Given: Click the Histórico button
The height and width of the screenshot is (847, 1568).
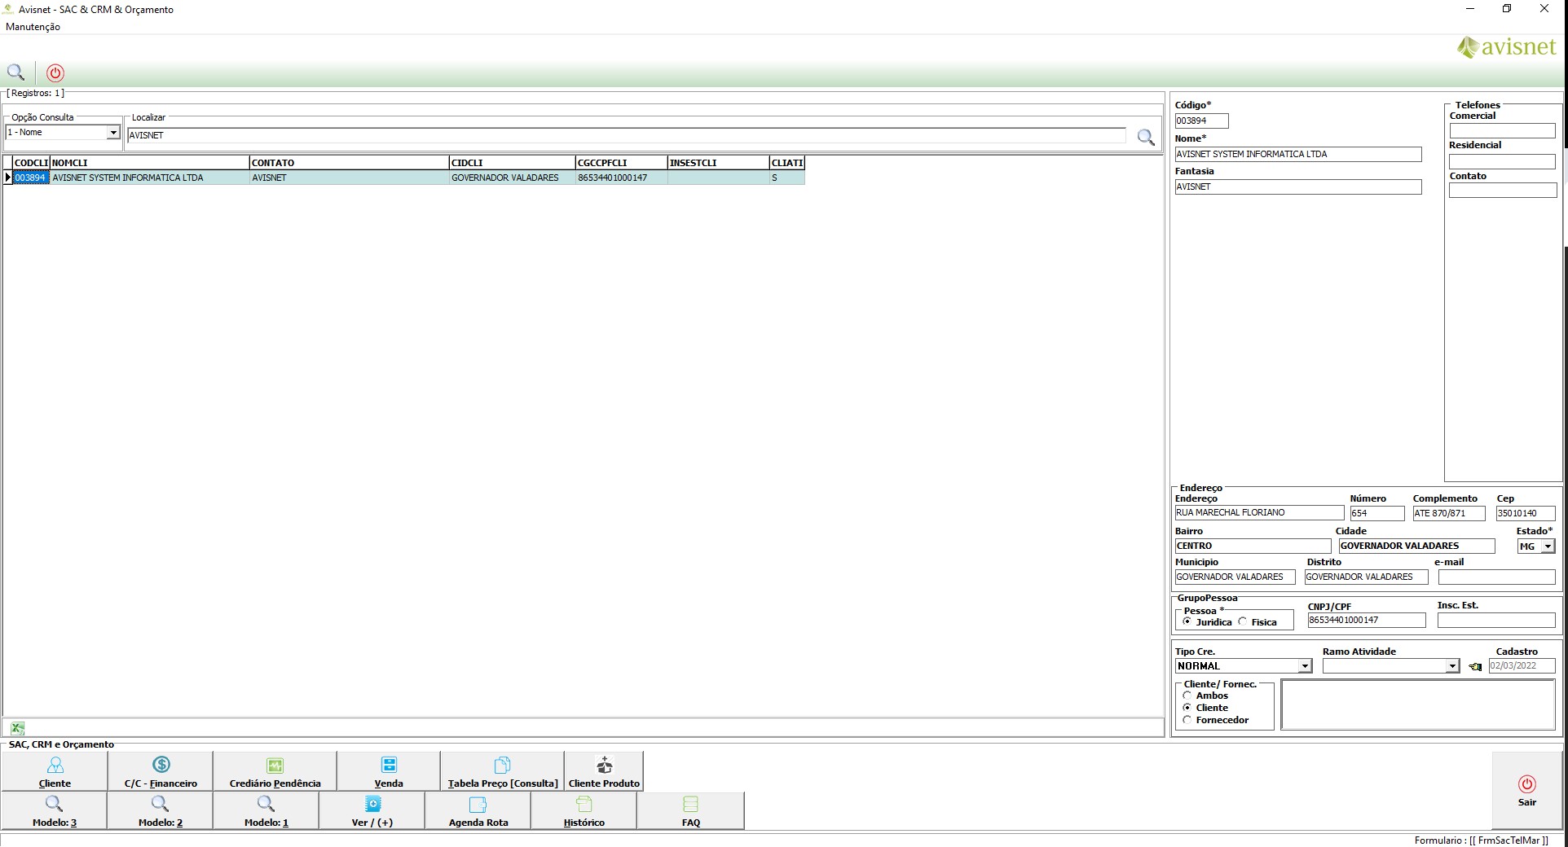Looking at the screenshot, I should (x=584, y=811).
